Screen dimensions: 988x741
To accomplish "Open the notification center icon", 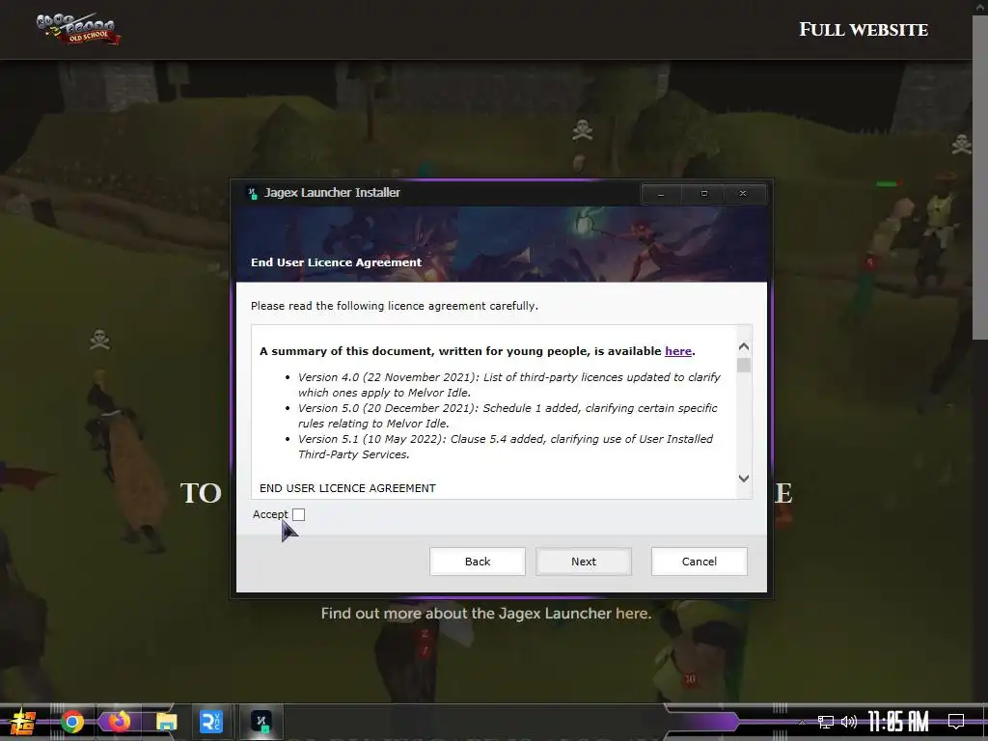I will pos(956,722).
